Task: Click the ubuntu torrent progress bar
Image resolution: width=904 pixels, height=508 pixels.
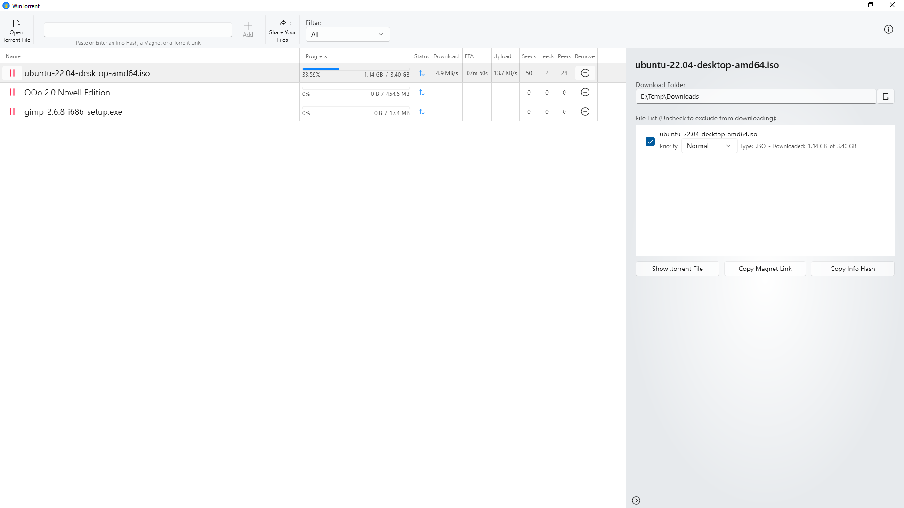Action: pyautogui.click(x=355, y=69)
